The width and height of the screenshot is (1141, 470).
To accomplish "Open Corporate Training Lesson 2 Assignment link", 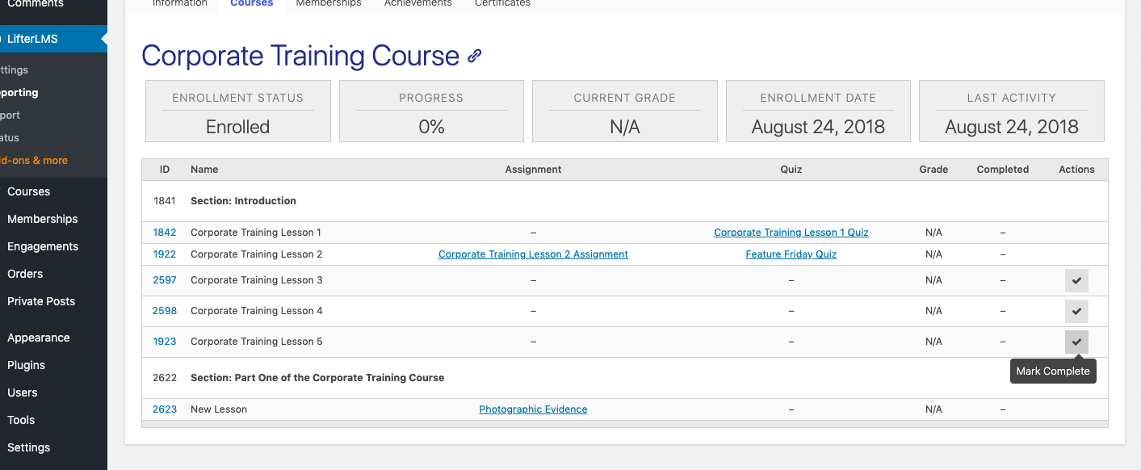I will pos(533,254).
